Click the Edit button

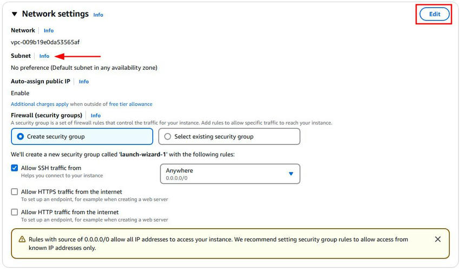(x=435, y=15)
